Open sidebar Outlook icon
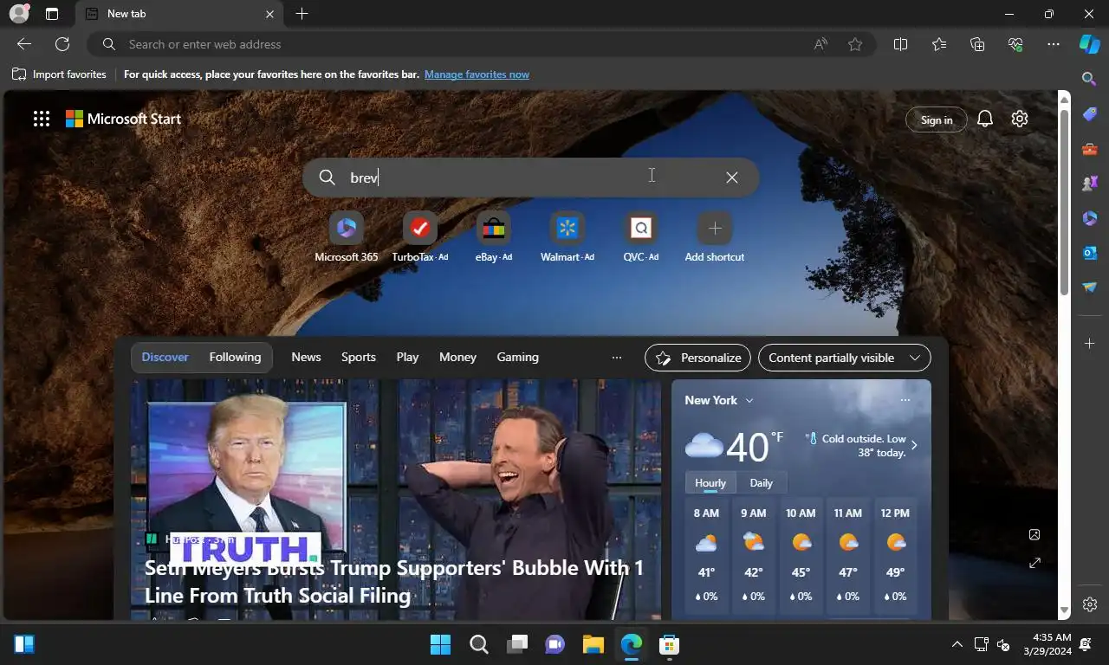1109x665 pixels. pos(1090,253)
